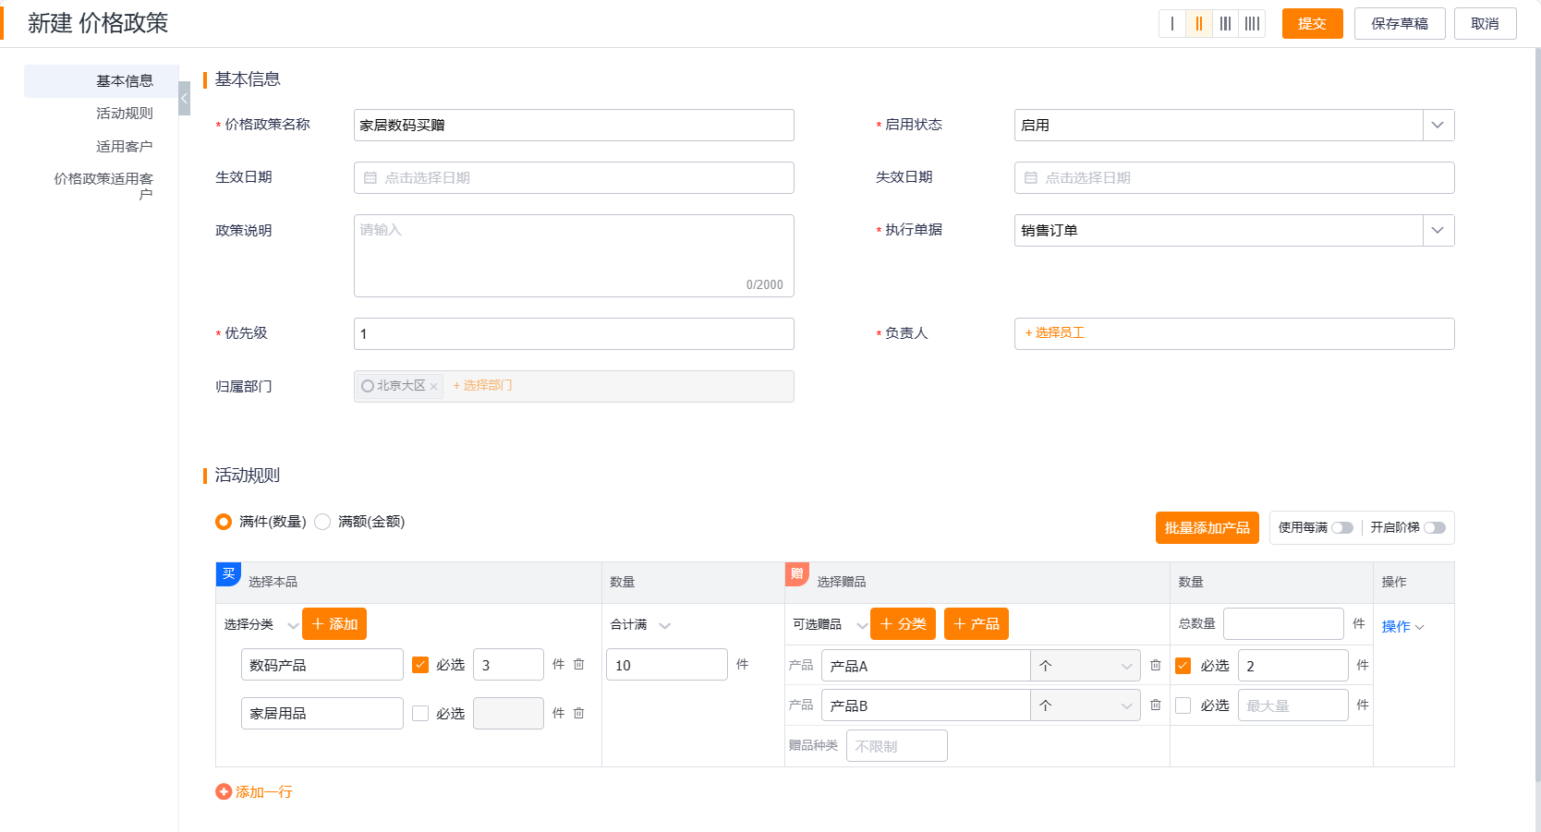Switch to the three-column layout icon

click(x=1225, y=23)
